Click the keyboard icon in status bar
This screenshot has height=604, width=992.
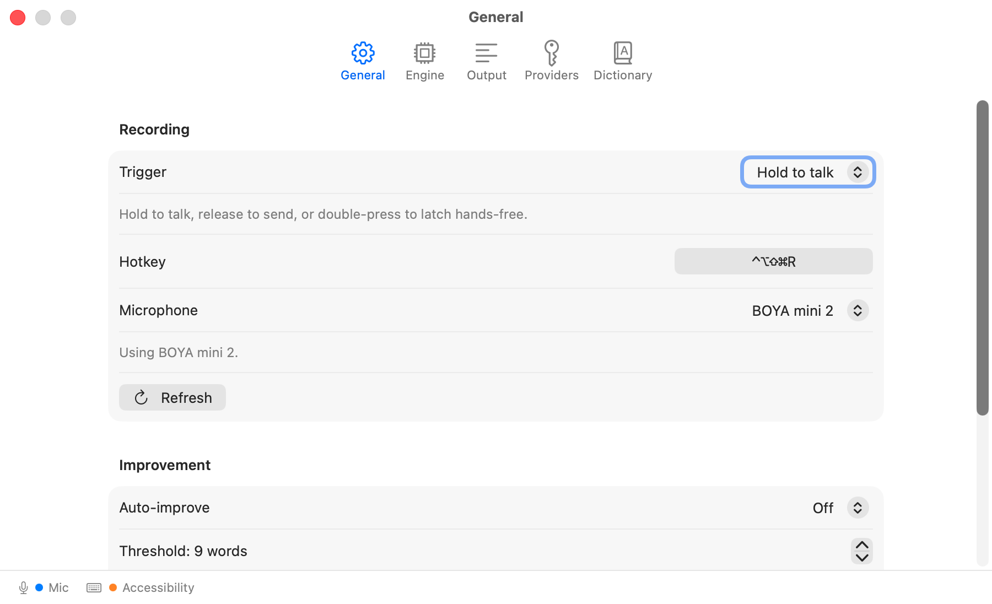(94, 588)
